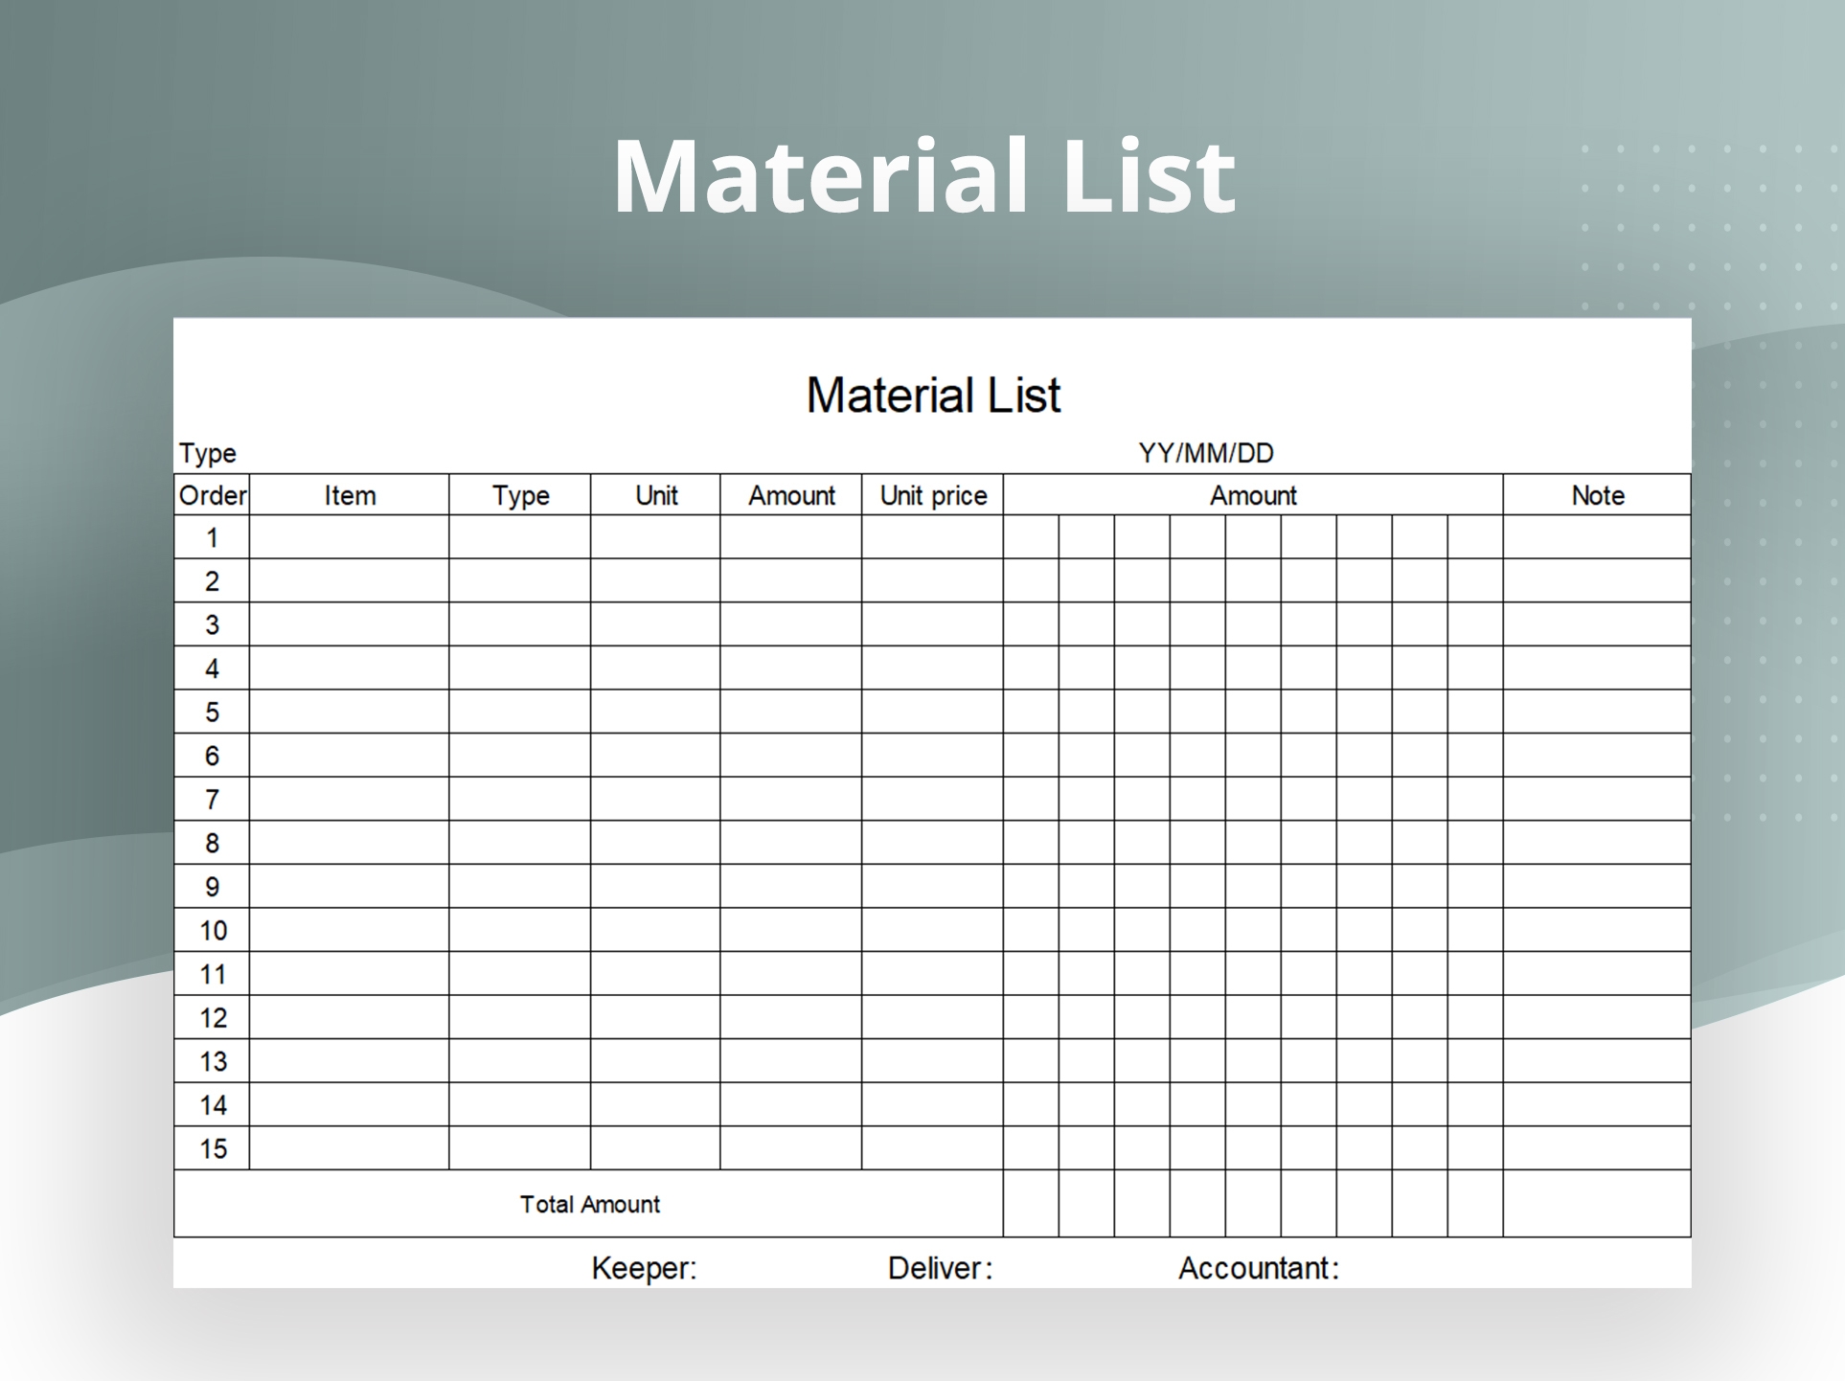Viewport: 1845px width, 1381px height.
Task: Click the Type label above the table
Action: [x=207, y=453]
